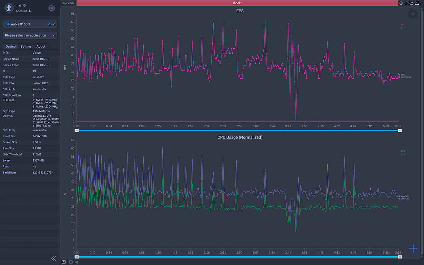Click the Ram Size value 7.2 GB

[x=37, y=148]
